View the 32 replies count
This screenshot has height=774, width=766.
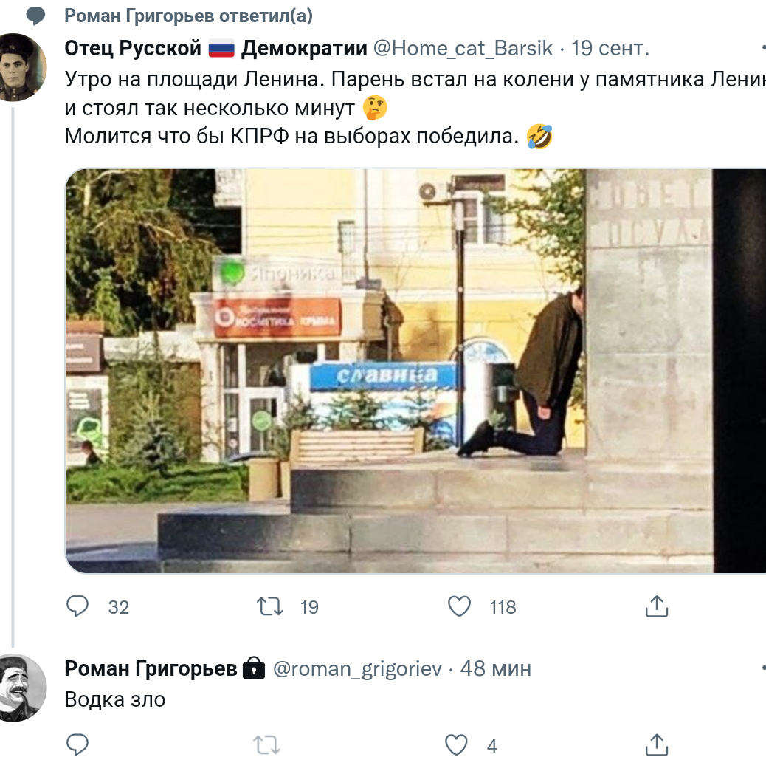click(118, 607)
